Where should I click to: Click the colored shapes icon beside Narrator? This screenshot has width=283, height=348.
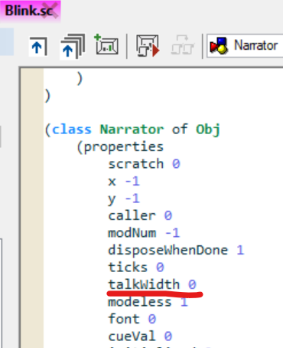point(219,46)
